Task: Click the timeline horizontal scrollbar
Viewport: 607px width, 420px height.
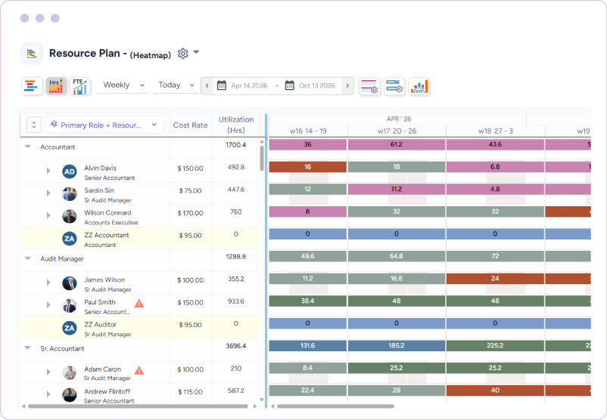Action: click(335, 406)
